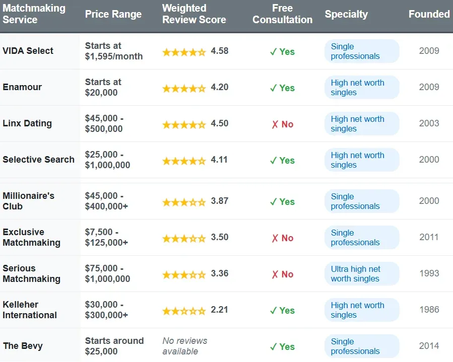Click the Free Consultation column header
The image size is (453, 362).
click(282, 14)
